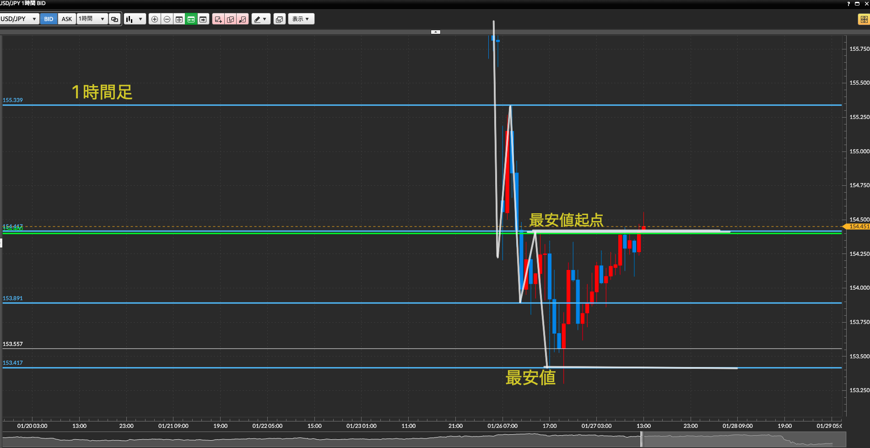The height and width of the screenshot is (448, 870).
Task: Click the duplicate chart window icon
Action: tap(280, 19)
